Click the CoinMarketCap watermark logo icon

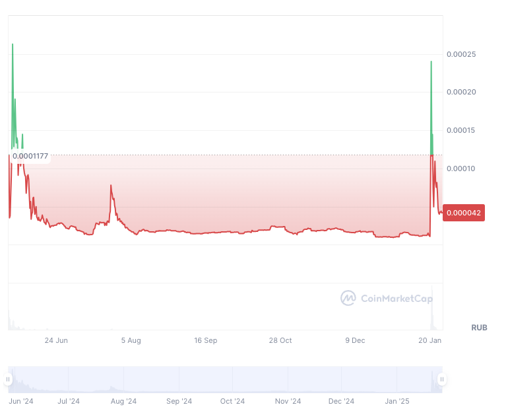pyautogui.click(x=348, y=298)
